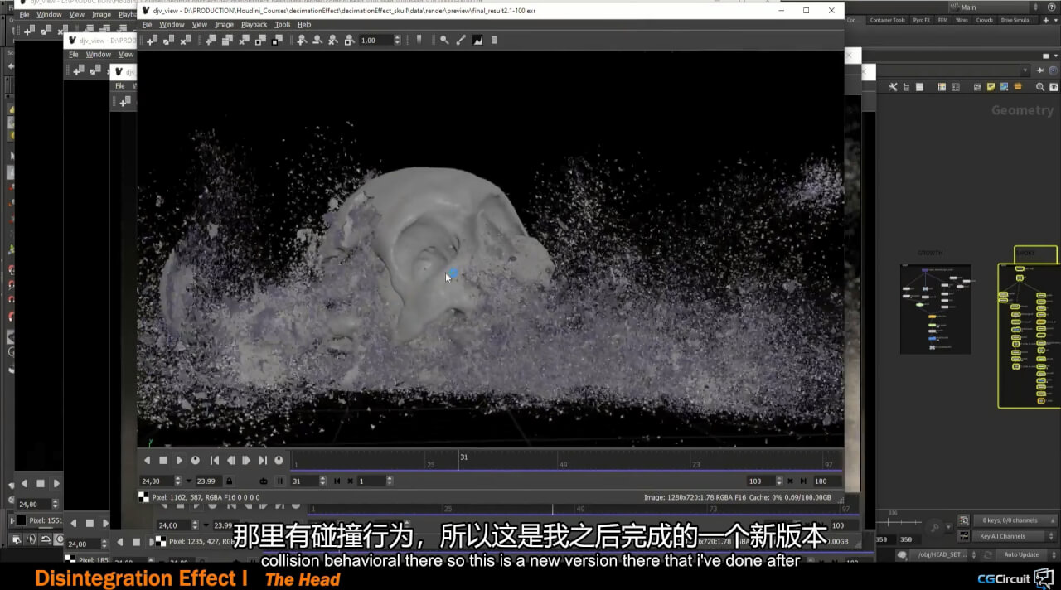Open the magnify tool in djv_view toolbar
Screen dimensions: 1061x590
pyautogui.click(x=444, y=40)
